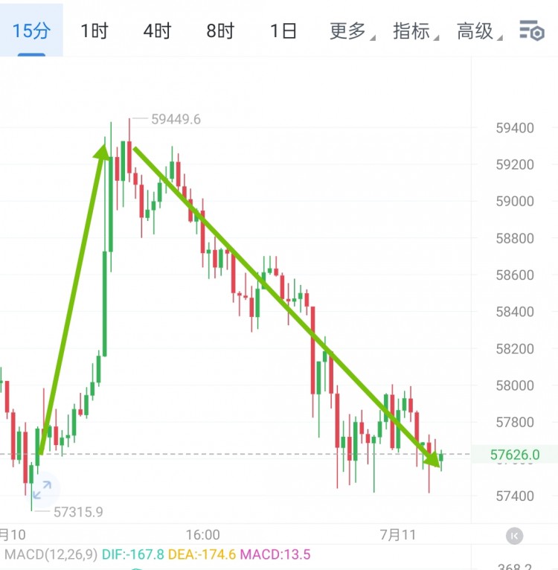
Task: Click the MACD:13.5 value
Action: coord(275,554)
